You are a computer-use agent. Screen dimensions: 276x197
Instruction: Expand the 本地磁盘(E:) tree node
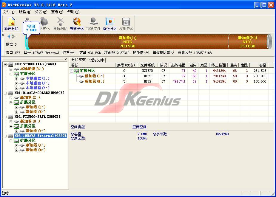16,83
